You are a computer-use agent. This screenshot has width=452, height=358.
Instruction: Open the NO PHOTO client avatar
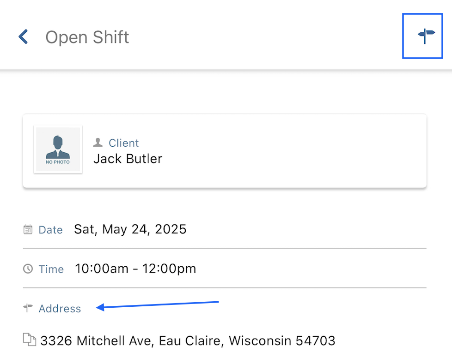[58, 149]
